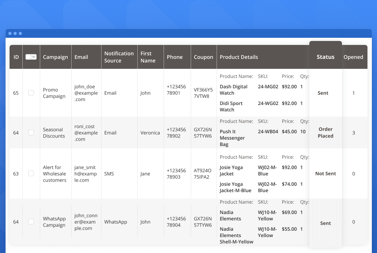Sort table by Email column header
Viewport: 377px width, 253px height.
pos(81,57)
